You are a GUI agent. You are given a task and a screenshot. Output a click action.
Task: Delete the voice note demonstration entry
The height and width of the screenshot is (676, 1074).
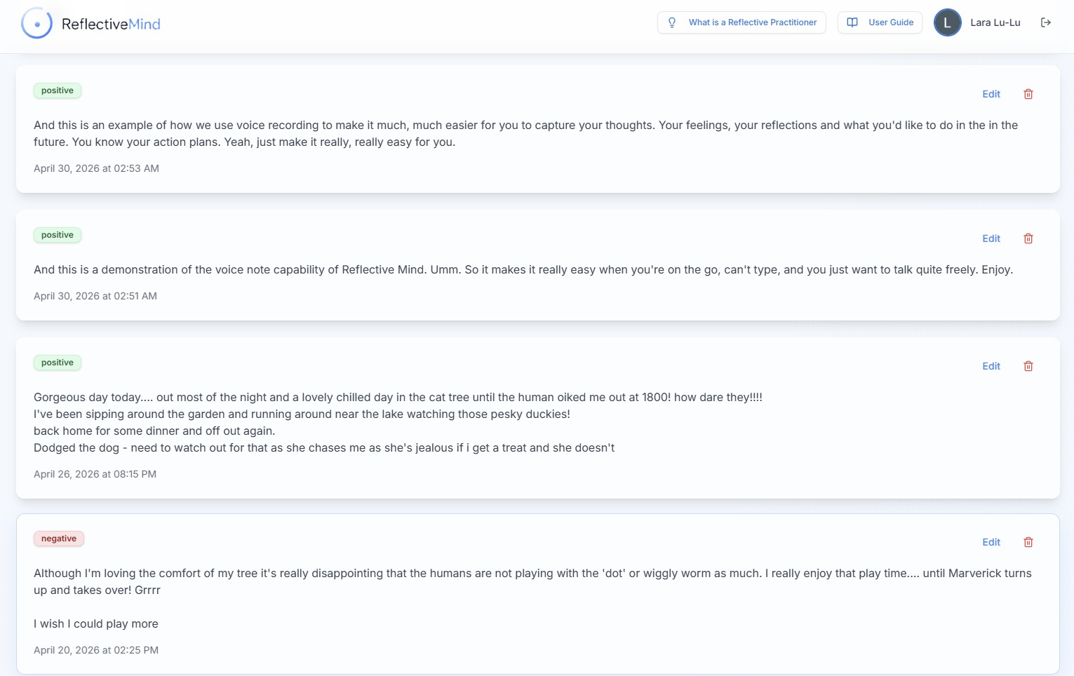pyautogui.click(x=1028, y=238)
